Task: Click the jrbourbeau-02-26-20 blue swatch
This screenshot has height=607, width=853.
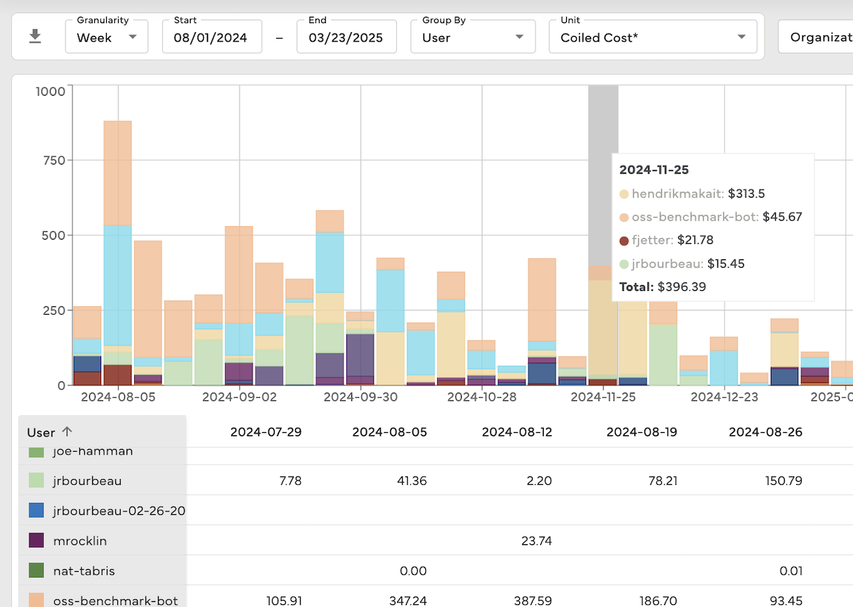Action: click(x=37, y=511)
